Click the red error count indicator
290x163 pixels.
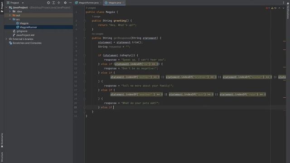268,8
